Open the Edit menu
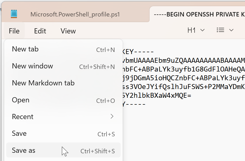 [40, 31]
